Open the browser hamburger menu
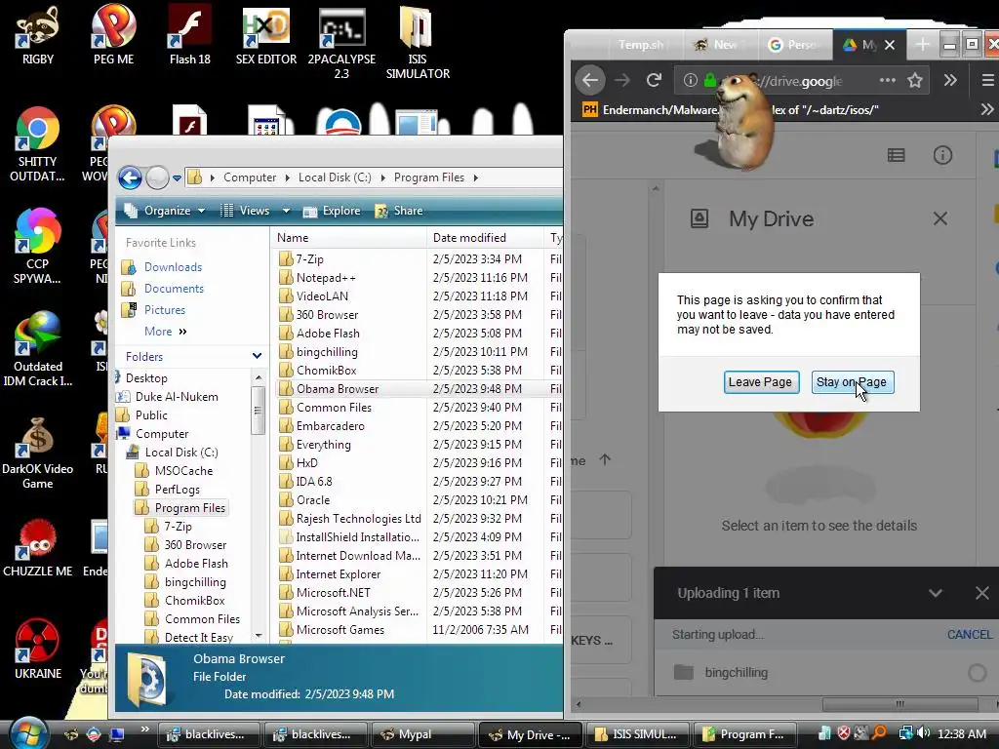The height and width of the screenshot is (749, 999). pos(987,80)
